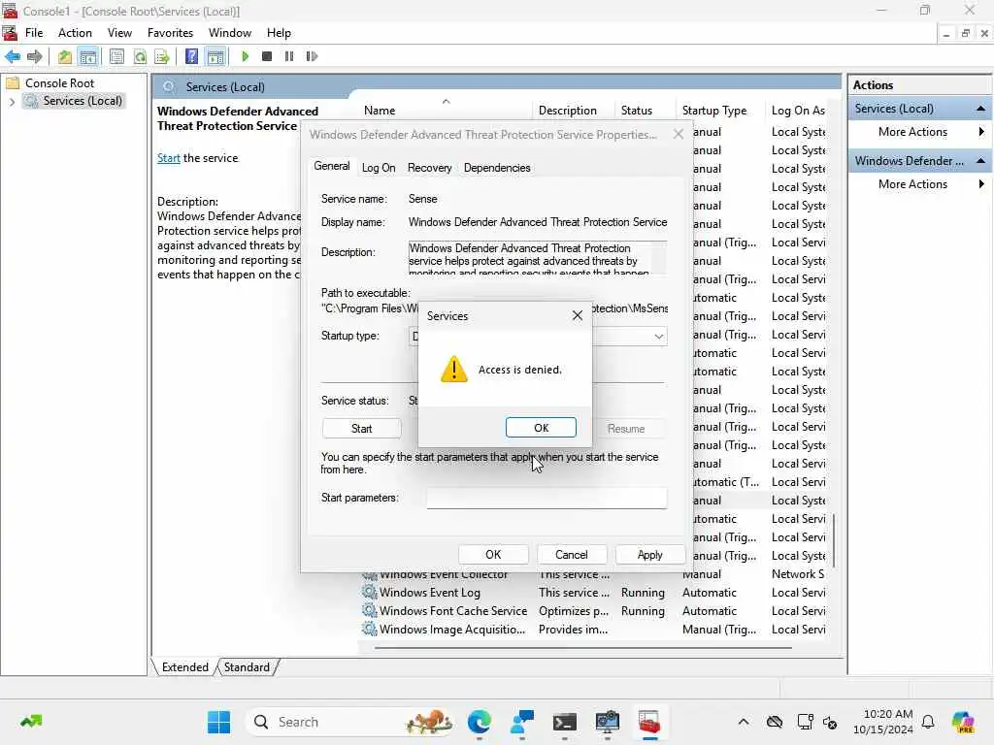Click the red toolbox MMC taskbar icon

(x=649, y=722)
